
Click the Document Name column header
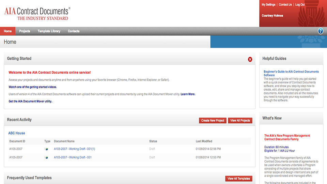coord(64,141)
